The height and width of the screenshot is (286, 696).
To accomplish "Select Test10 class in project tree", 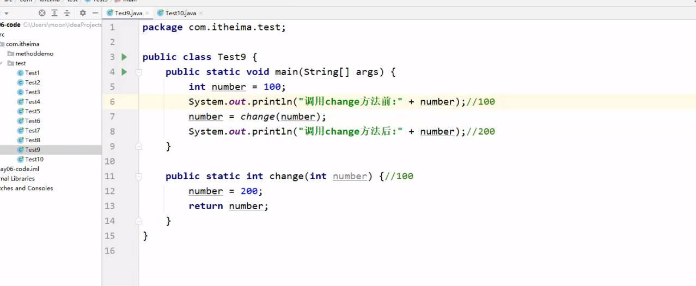I will 34,160.
